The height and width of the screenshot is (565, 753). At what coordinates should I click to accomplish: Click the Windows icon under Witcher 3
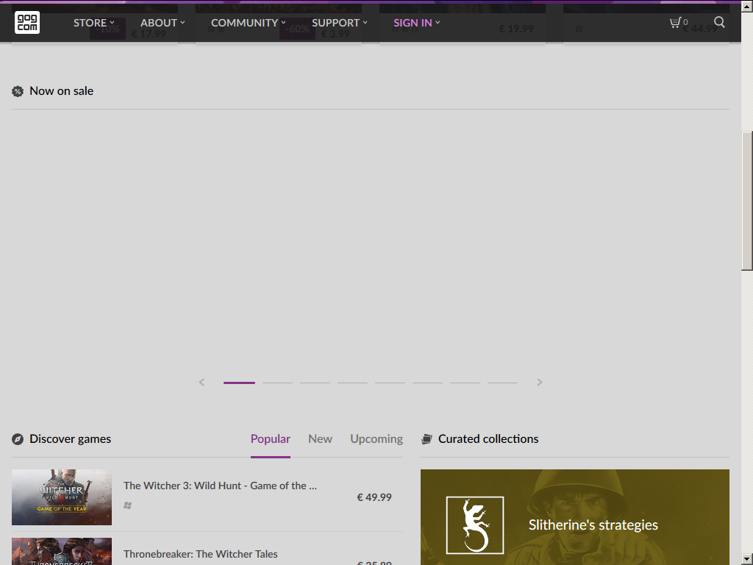[x=127, y=505]
